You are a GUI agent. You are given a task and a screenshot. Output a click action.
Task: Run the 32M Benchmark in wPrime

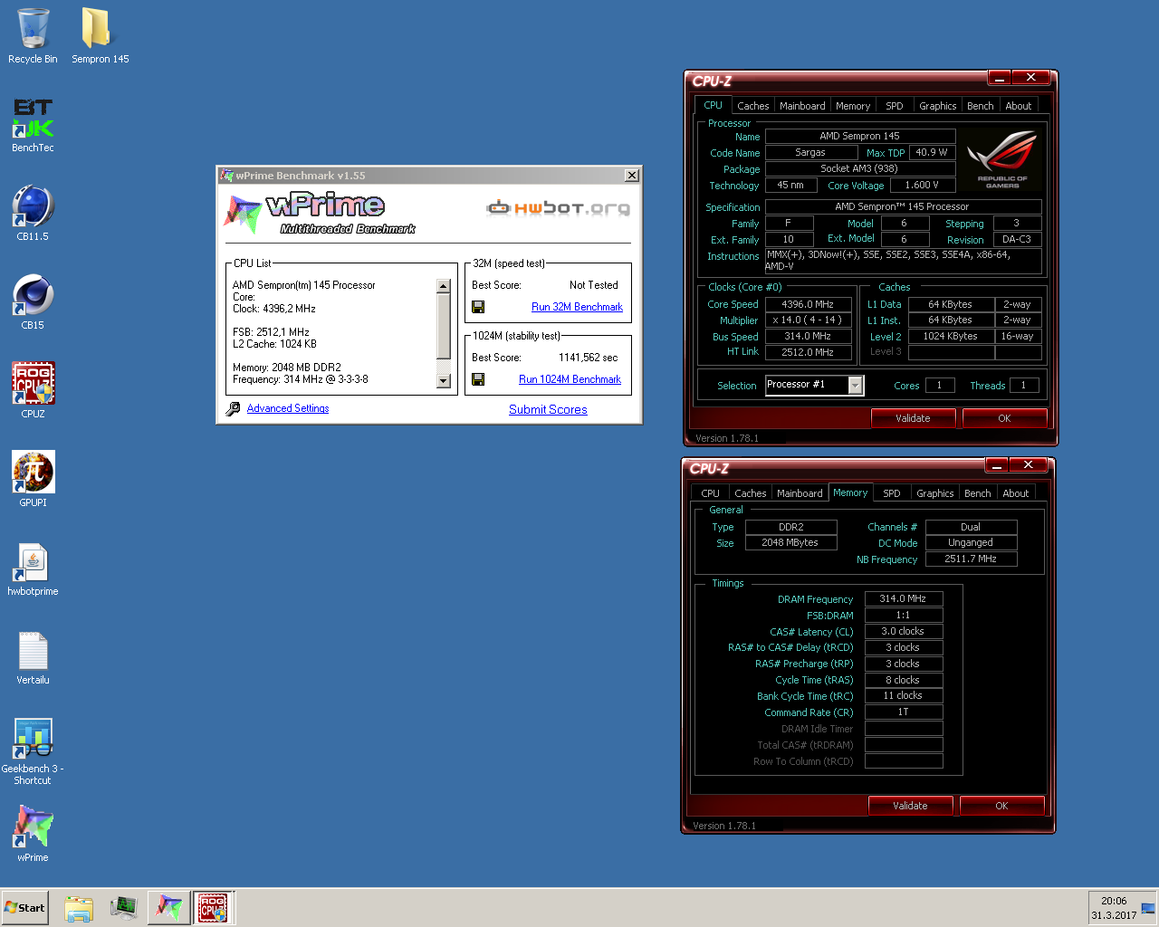tap(577, 307)
